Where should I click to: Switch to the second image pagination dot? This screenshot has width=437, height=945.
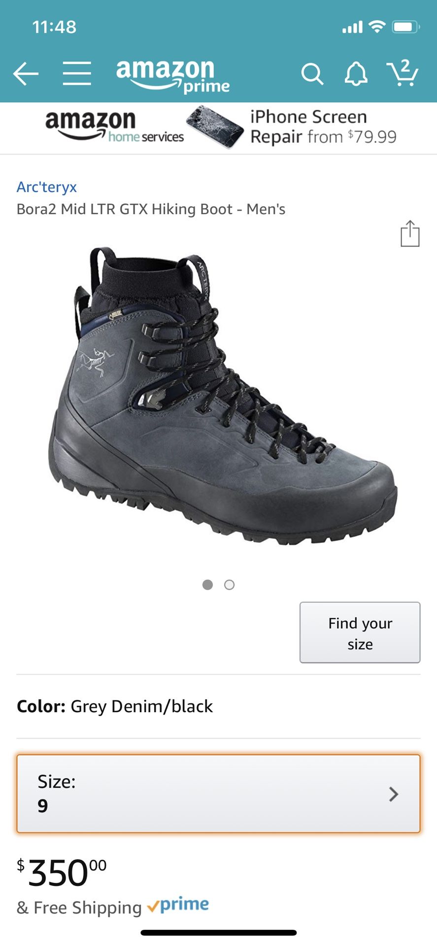229,585
